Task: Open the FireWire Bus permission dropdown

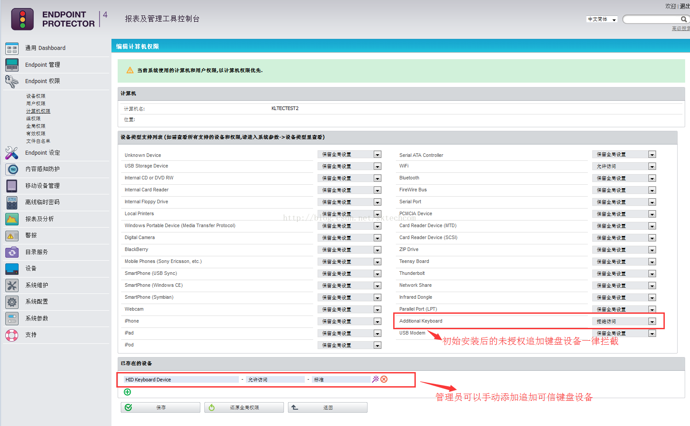Action: (x=624, y=190)
